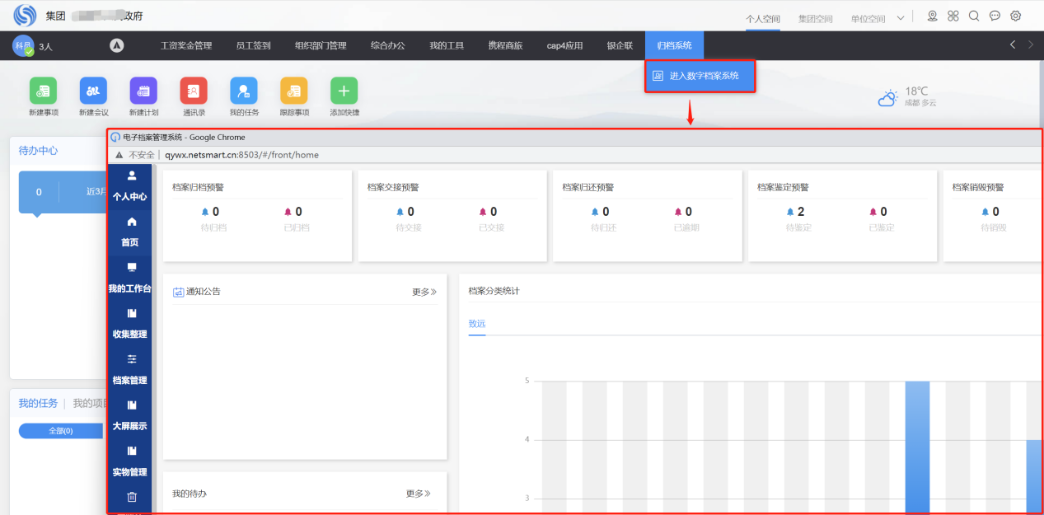Open 档案管理 in the left sidebar
Viewport: 1044px width, 515px height.
tap(129, 369)
